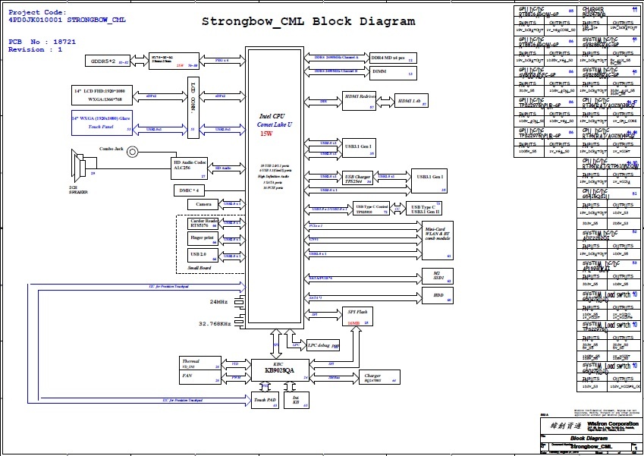Select the FAN block

pyautogui.click(x=200, y=377)
